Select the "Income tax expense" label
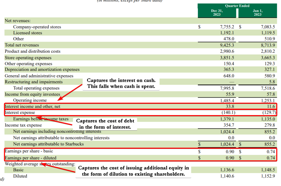Image resolution: width=281 pixels, height=186 pixels. pyautogui.click(x=23, y=125)
